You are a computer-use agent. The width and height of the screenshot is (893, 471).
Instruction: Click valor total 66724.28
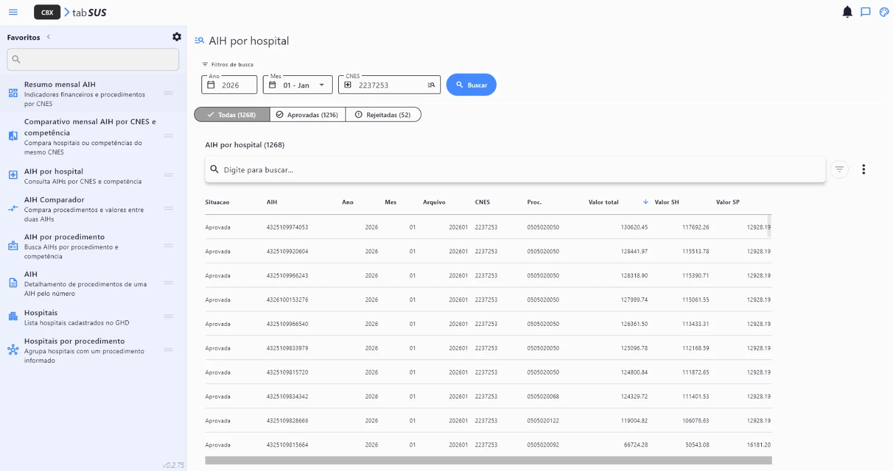tap(636, 445)
